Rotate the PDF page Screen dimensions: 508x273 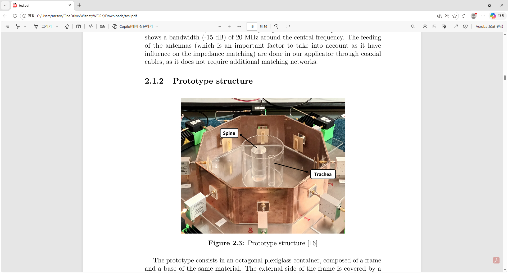click(276, 26)
